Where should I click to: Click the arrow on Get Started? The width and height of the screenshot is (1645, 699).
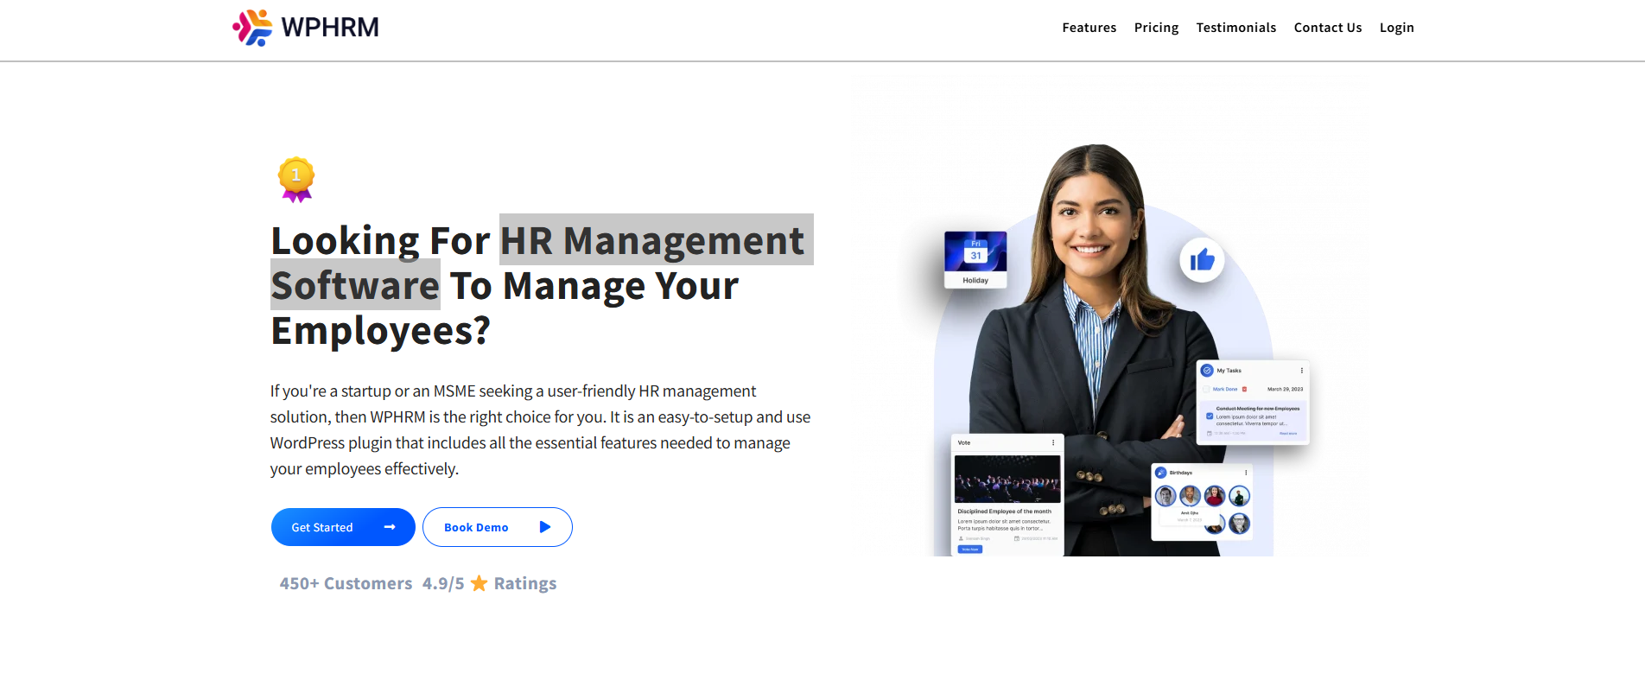click(390, 527)
